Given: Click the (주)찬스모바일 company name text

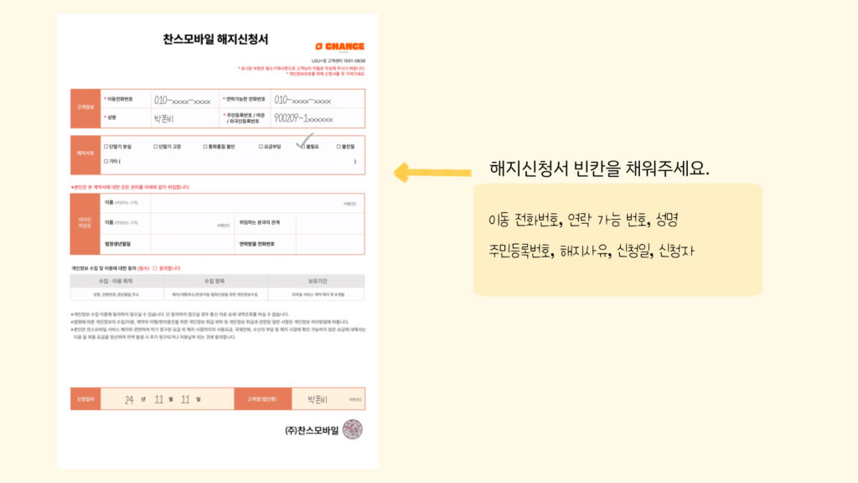Looking at the screenshot, I should (312, 430).
